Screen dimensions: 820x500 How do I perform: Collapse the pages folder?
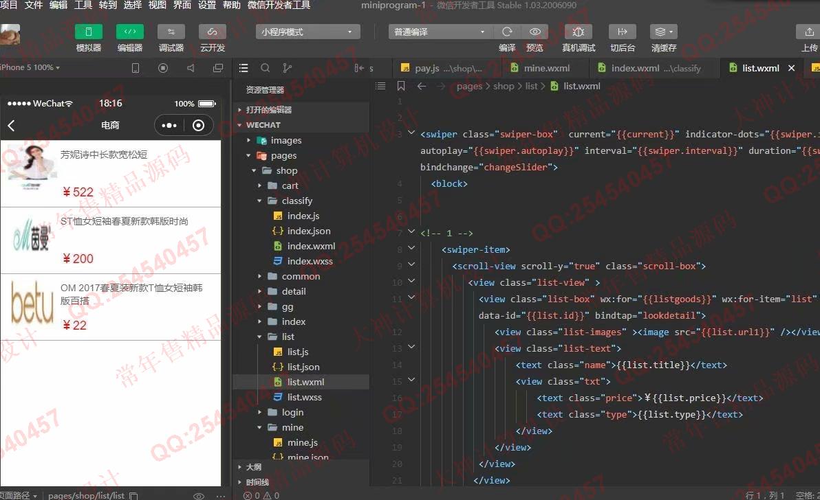301,155
